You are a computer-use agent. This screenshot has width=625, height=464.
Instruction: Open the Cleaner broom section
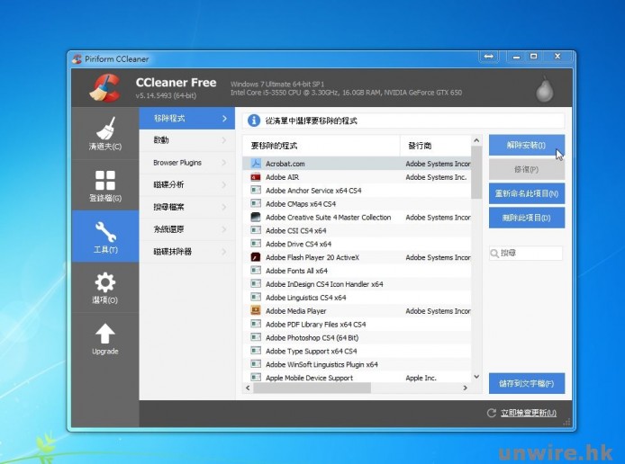click(104, 133)
